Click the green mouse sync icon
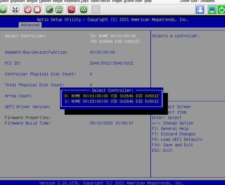The image size is (225, 185). point(49,10)
